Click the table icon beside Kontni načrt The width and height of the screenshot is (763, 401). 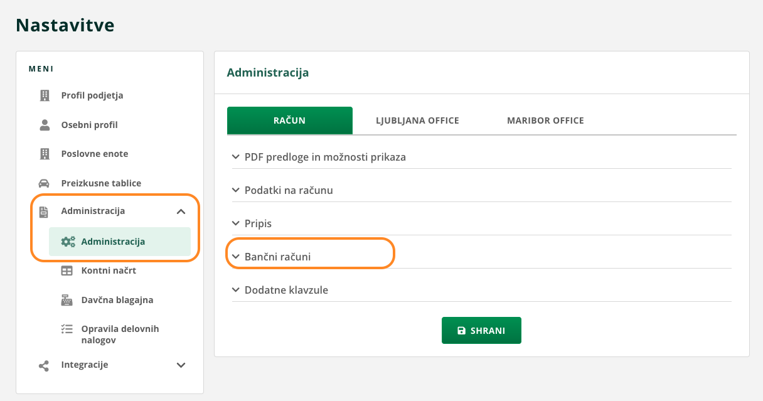pos(67,270)
